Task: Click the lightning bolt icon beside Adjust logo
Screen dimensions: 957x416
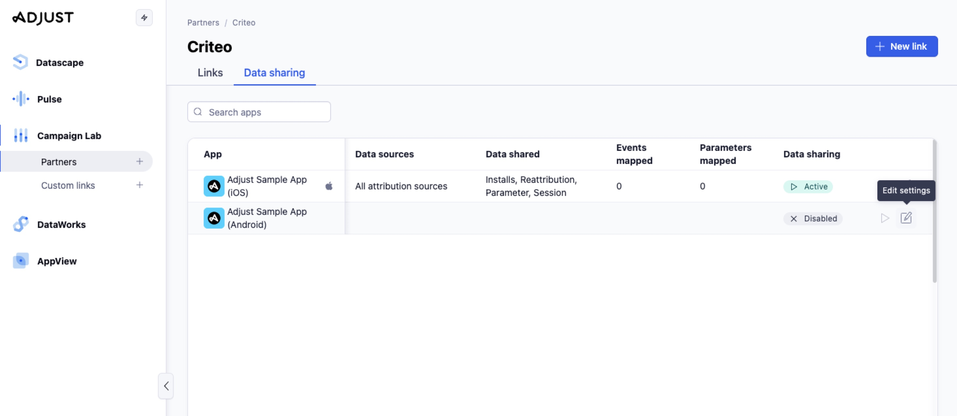Action: click(144, 18)
